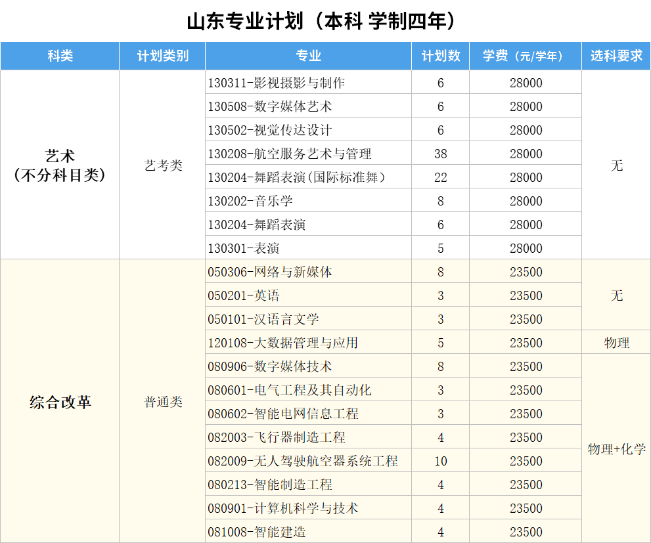Screen dimensions: 651x543
Task: Click the 普通类 plan type cell
Action: [162, 402]
